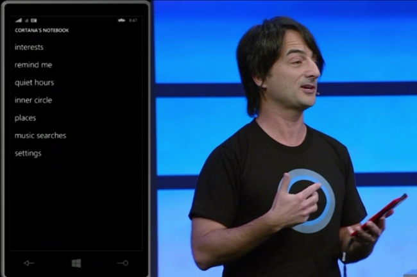This screenshot has height=277, width=417.
Task: Click the battery status icon
Action: point(121,21)
